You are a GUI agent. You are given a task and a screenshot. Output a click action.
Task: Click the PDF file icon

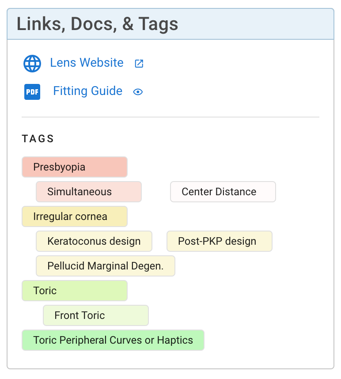[x=32, y=92]
